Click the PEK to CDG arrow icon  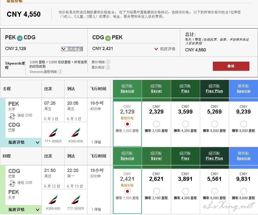click(20, 38)
